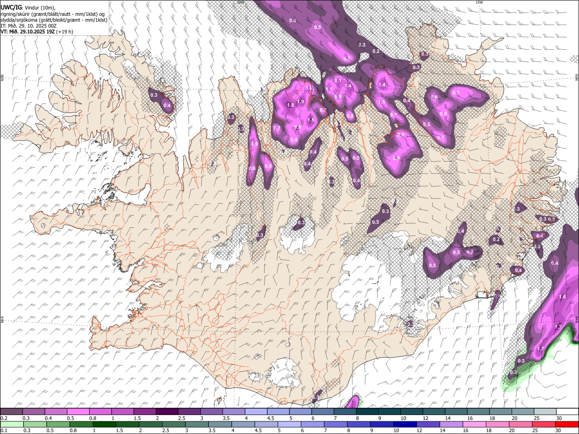Click the palest green lower swatch from 0.1 to 0.3
This screenshot has width=579, height=434.
[11, 424]
